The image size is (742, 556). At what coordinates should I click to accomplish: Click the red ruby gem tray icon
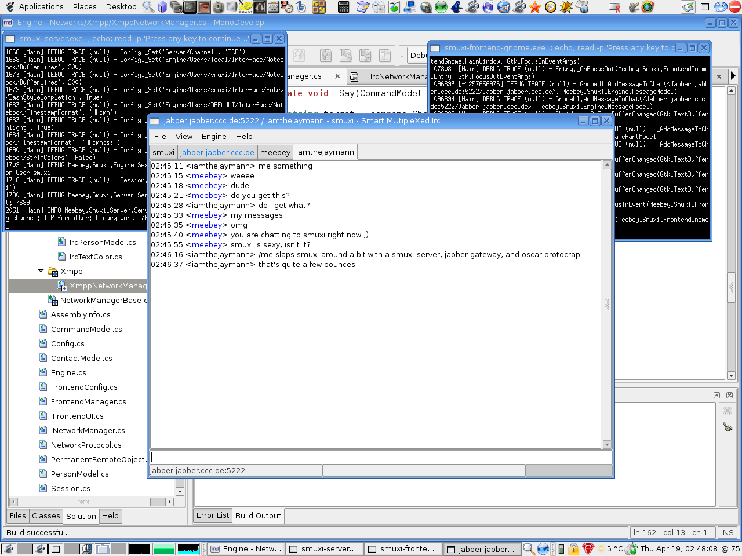[588, 548]
